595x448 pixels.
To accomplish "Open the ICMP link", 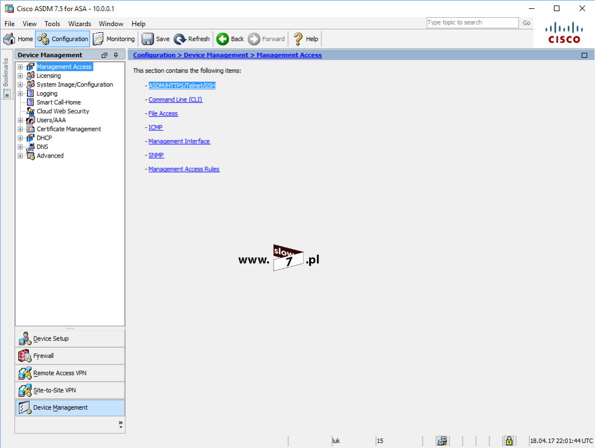I will click(x=155, y=127).
